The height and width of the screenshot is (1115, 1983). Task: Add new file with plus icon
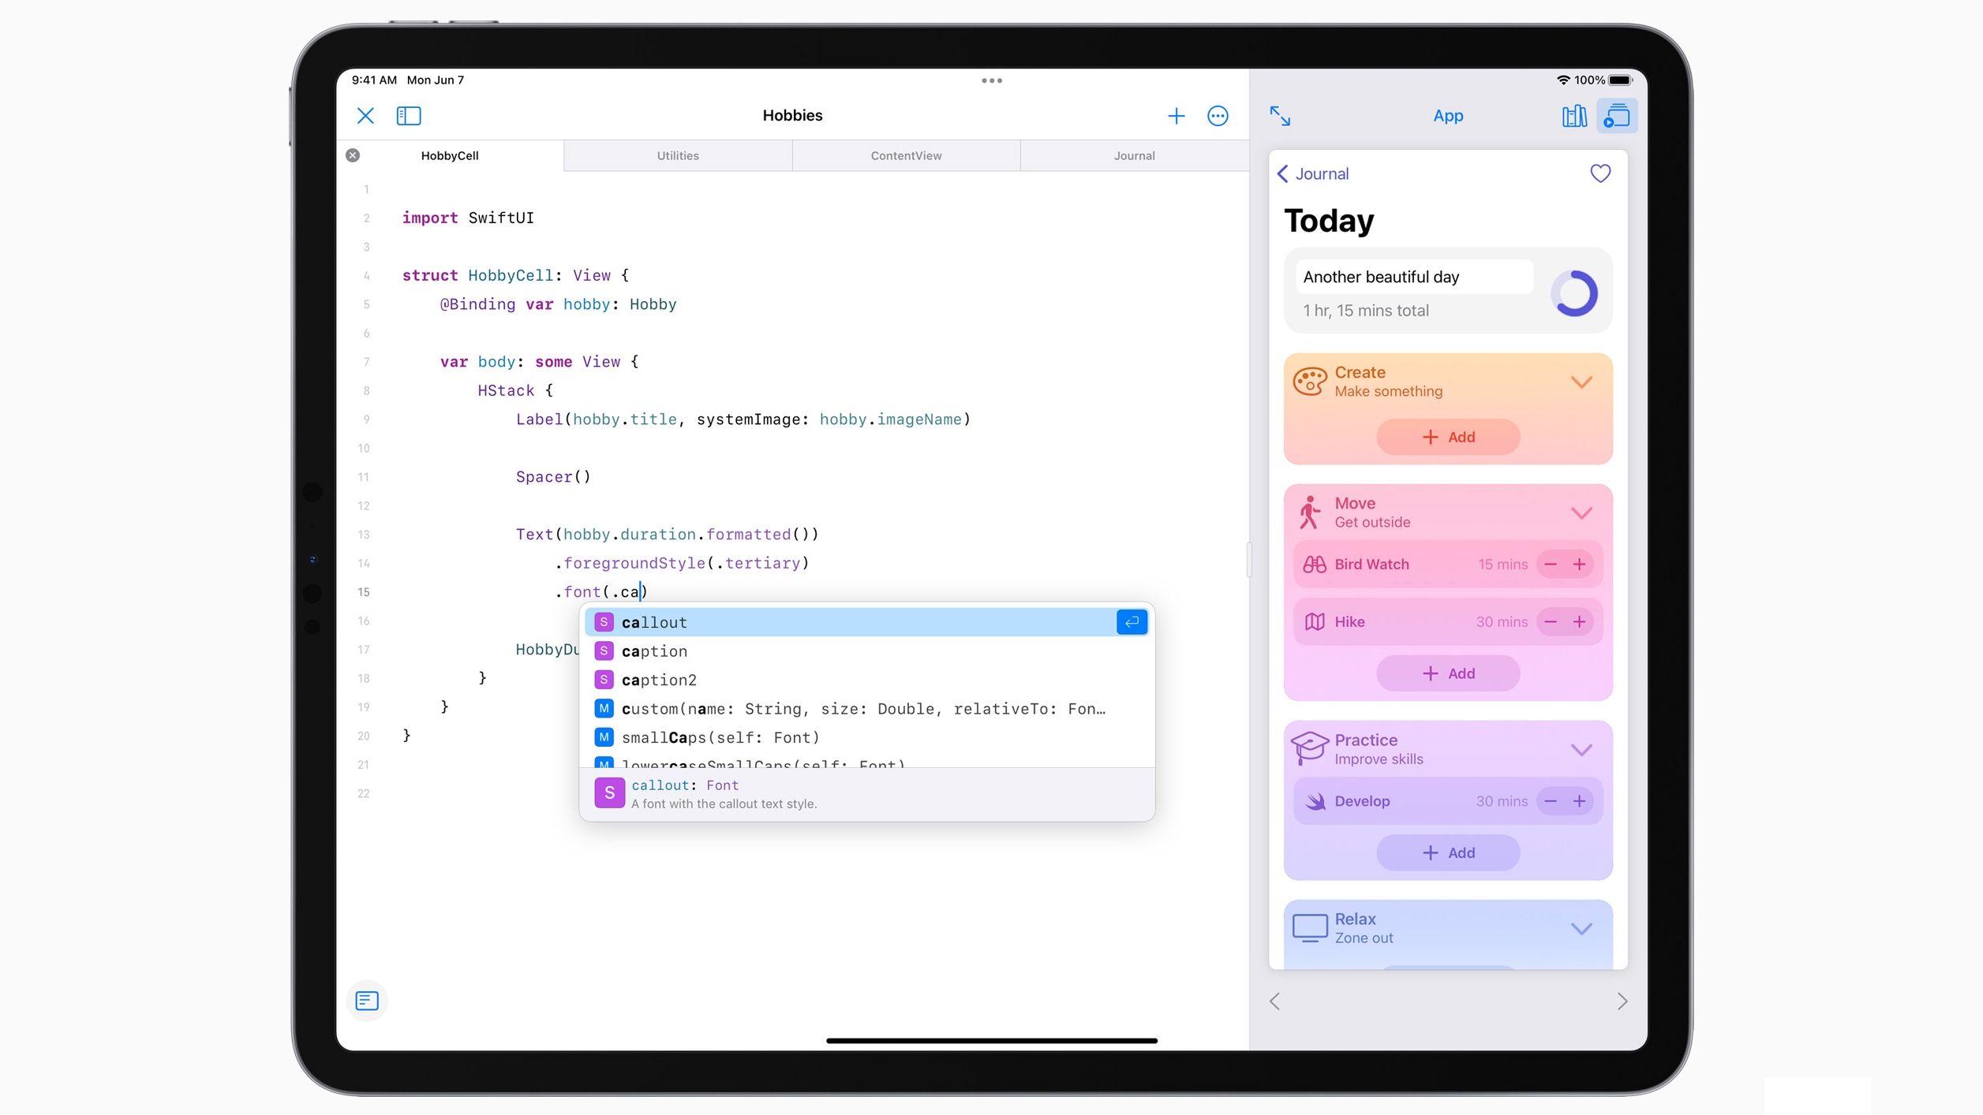pyautogui.click(x=1176, y=116)
